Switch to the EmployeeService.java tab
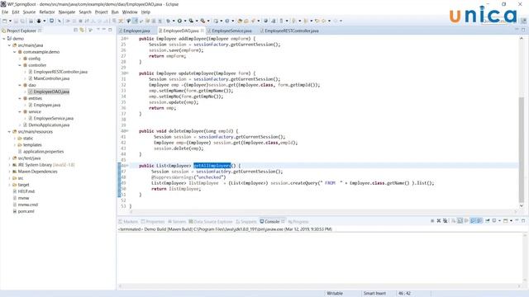The image size is (529, 297). tap(231, 31)
